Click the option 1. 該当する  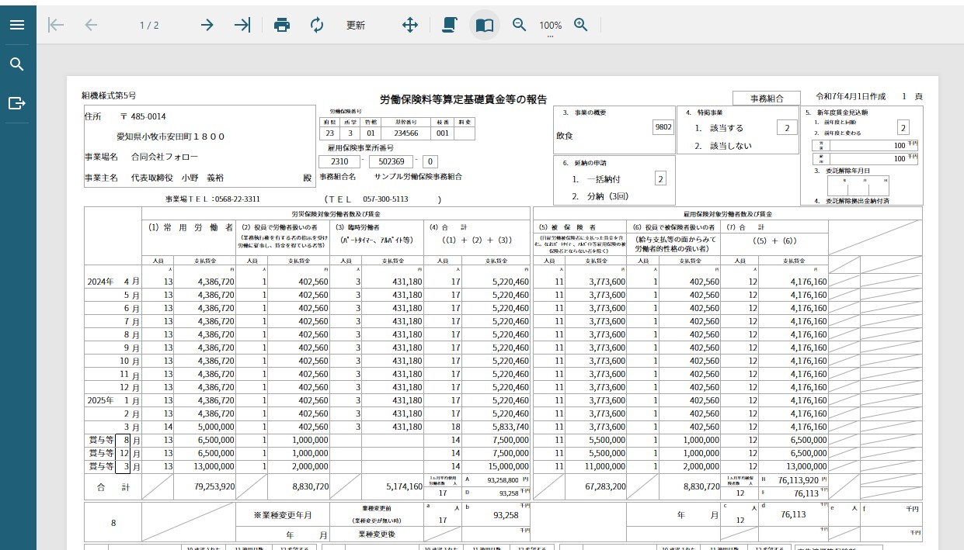point(719,128)
